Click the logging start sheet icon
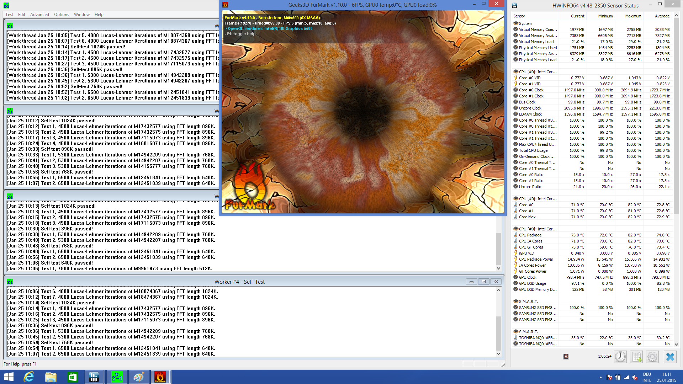683x384 pixels. (636, 357)
